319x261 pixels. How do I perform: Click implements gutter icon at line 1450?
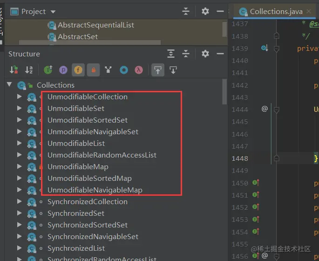click(256, 183)
